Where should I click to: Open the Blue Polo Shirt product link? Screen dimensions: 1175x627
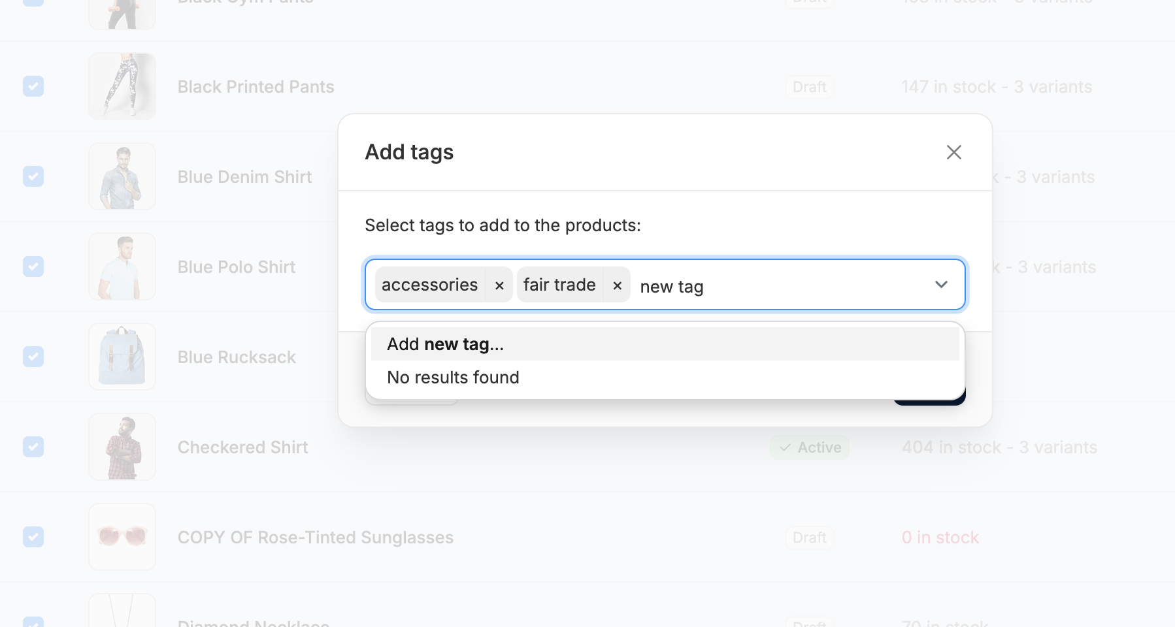click(237, 267)
